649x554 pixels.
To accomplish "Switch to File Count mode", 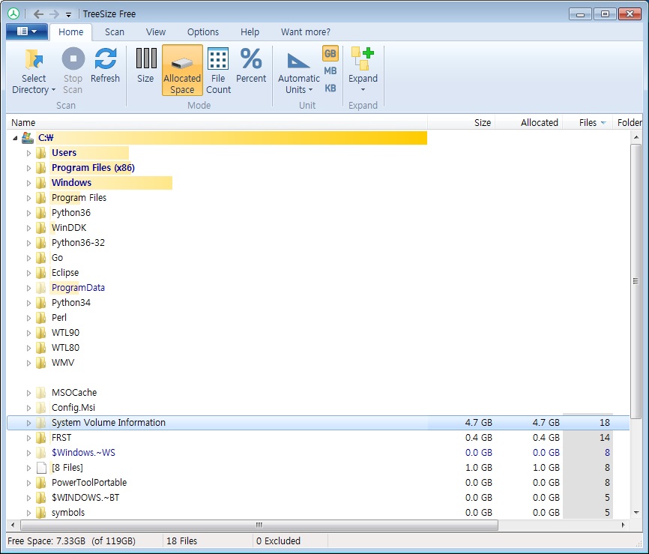I will coord(218,70).
